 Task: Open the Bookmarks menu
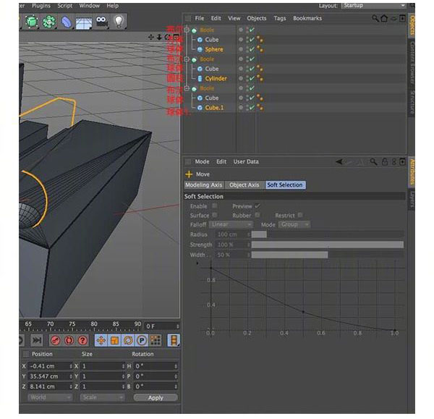307,18
